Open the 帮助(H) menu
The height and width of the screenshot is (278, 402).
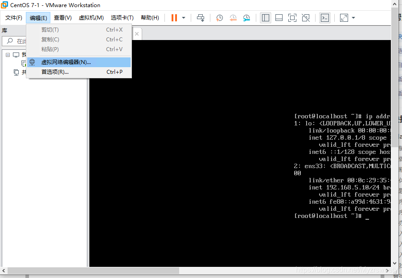point(150,18)
